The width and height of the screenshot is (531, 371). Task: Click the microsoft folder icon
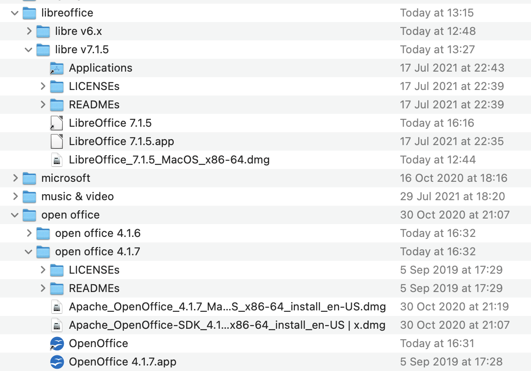tap(29, 178)
